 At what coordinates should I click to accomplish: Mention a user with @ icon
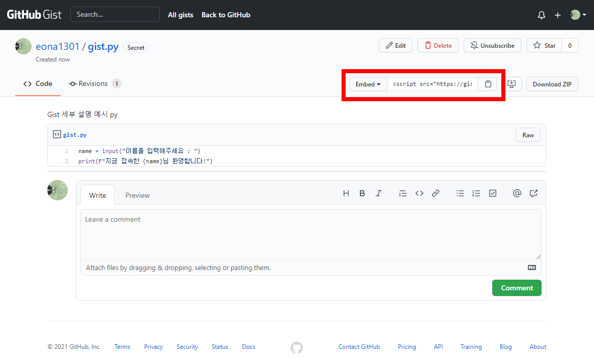click(x=517, y=193)
